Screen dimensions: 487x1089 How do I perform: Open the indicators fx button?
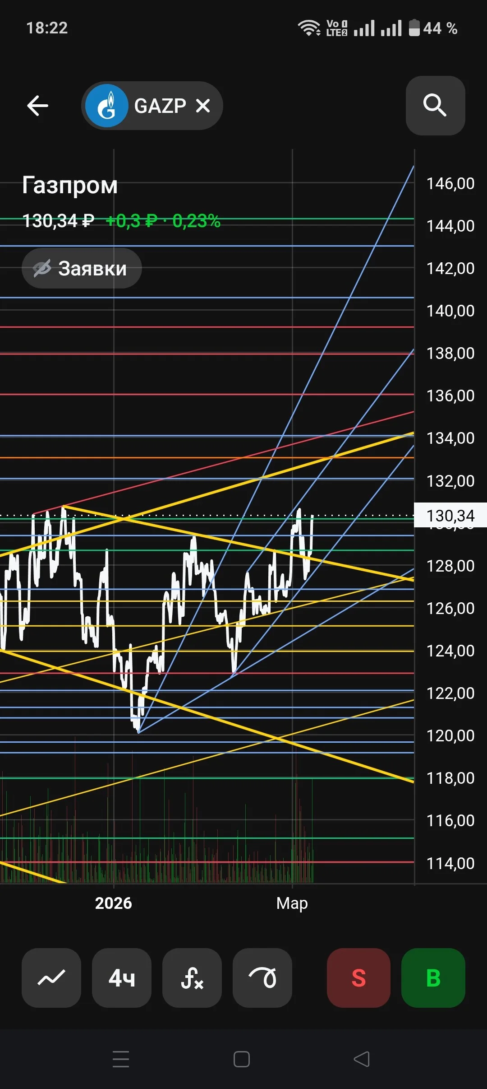(x=192, y=977)
